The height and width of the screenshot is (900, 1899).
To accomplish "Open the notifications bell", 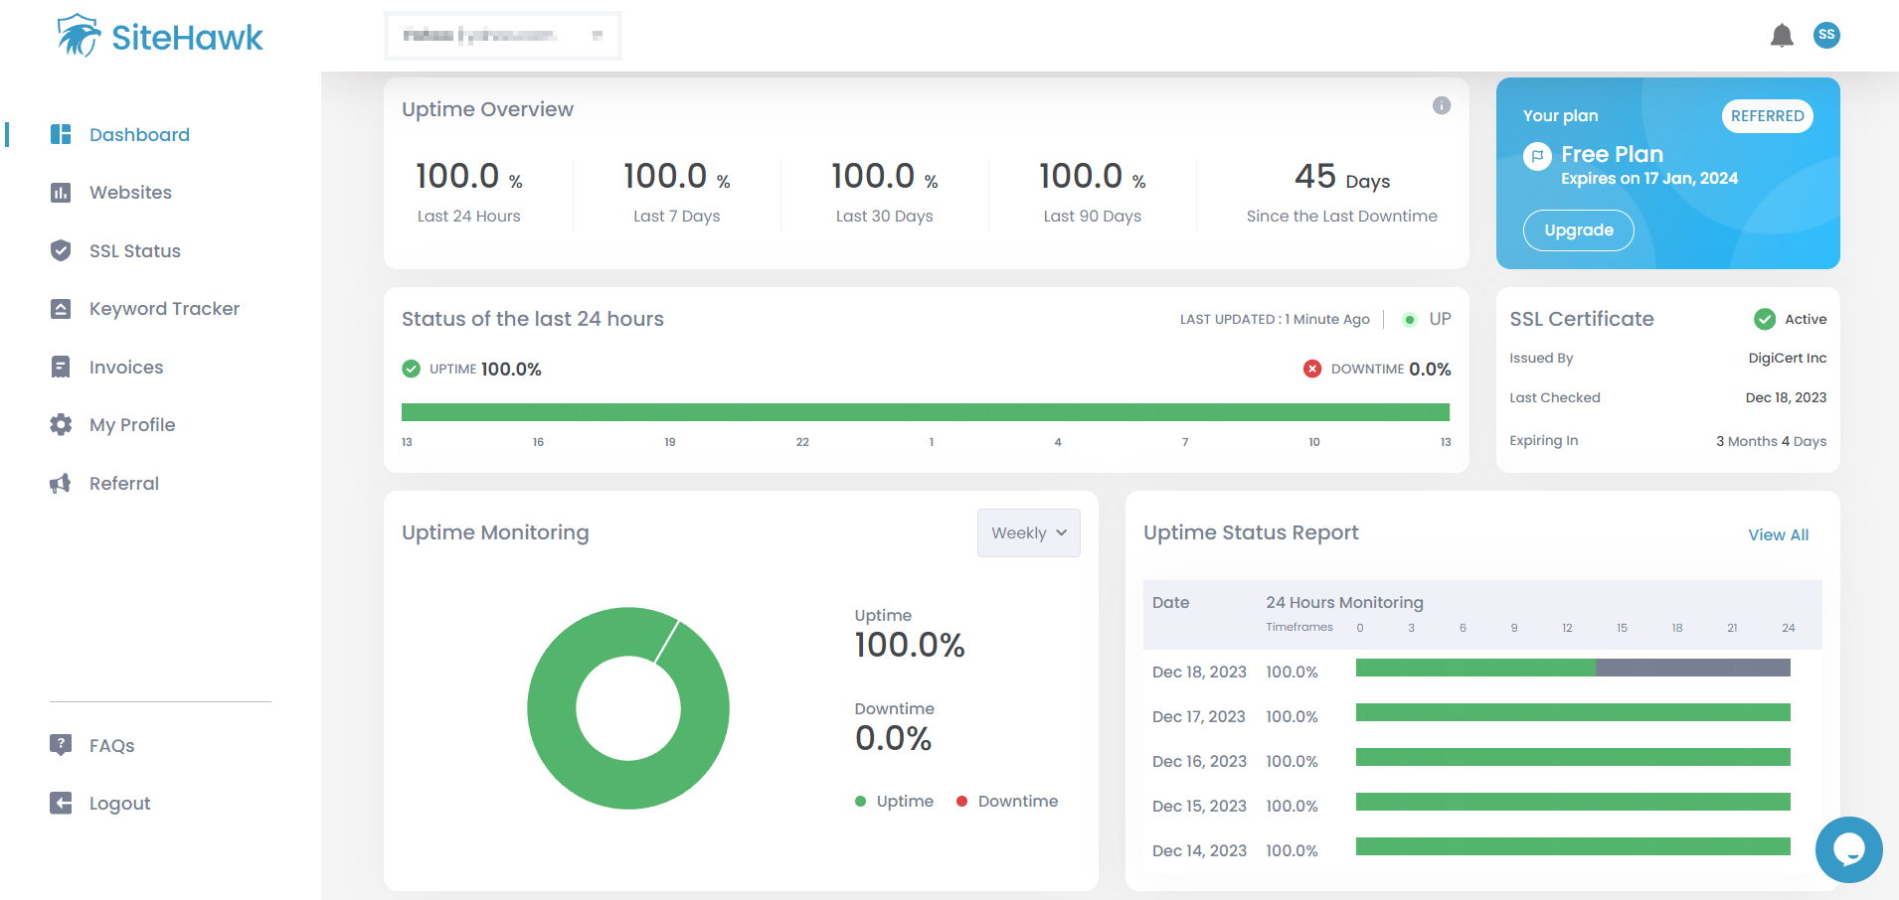I will pos(1783,35).
